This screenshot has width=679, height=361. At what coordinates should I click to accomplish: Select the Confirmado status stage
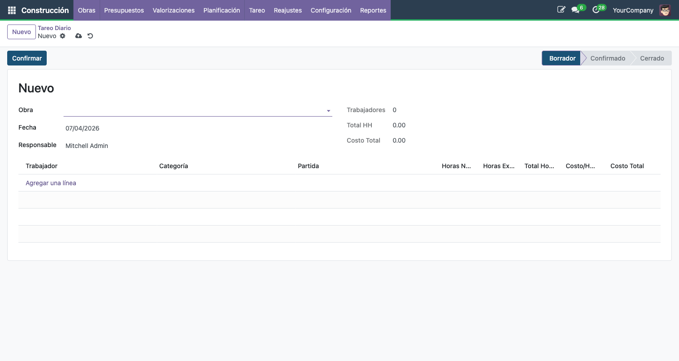[x=607, y=58]
